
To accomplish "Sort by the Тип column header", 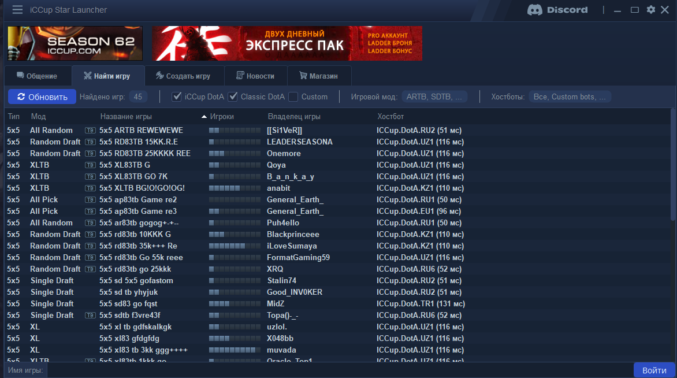I will (14, 117).
